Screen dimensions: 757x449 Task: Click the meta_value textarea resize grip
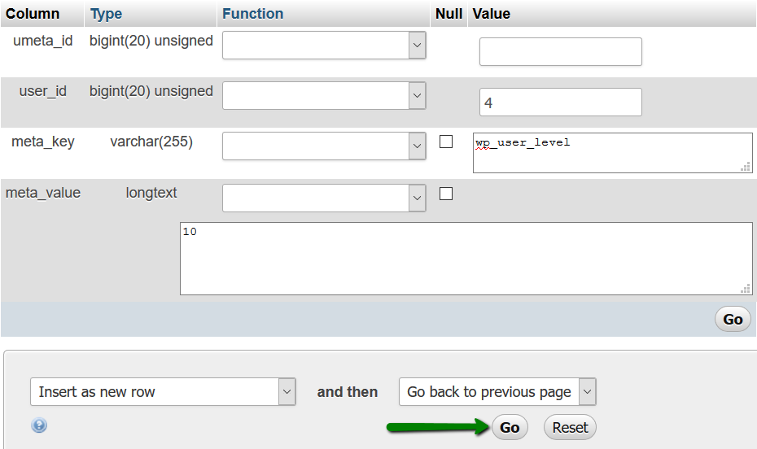tap(746, 289)
